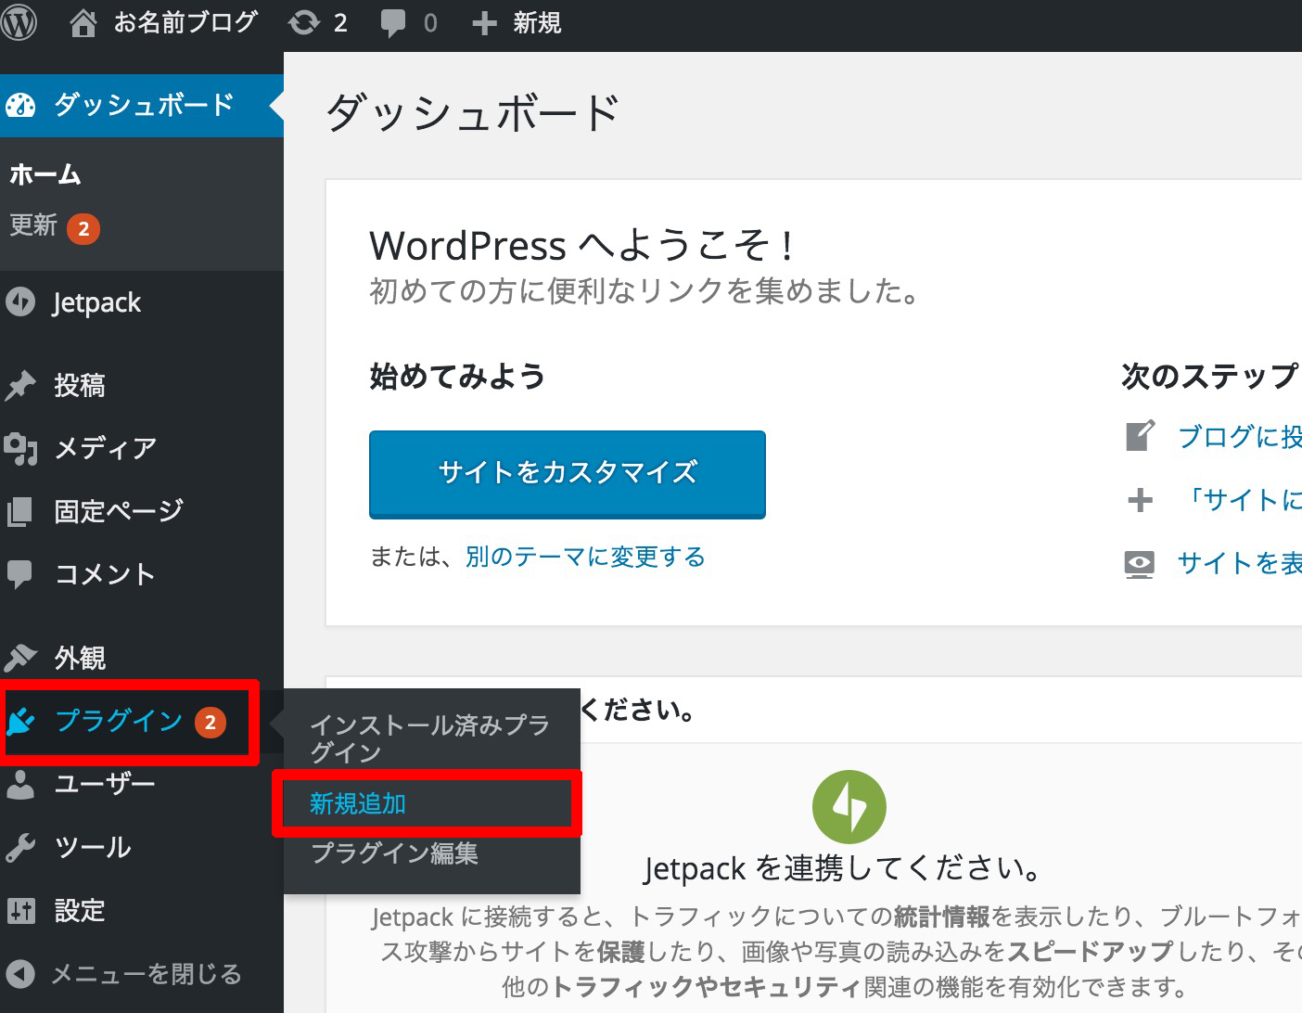Click the comment count 0 in admin bar
1302x1013 pixels.
click(430, 23)
